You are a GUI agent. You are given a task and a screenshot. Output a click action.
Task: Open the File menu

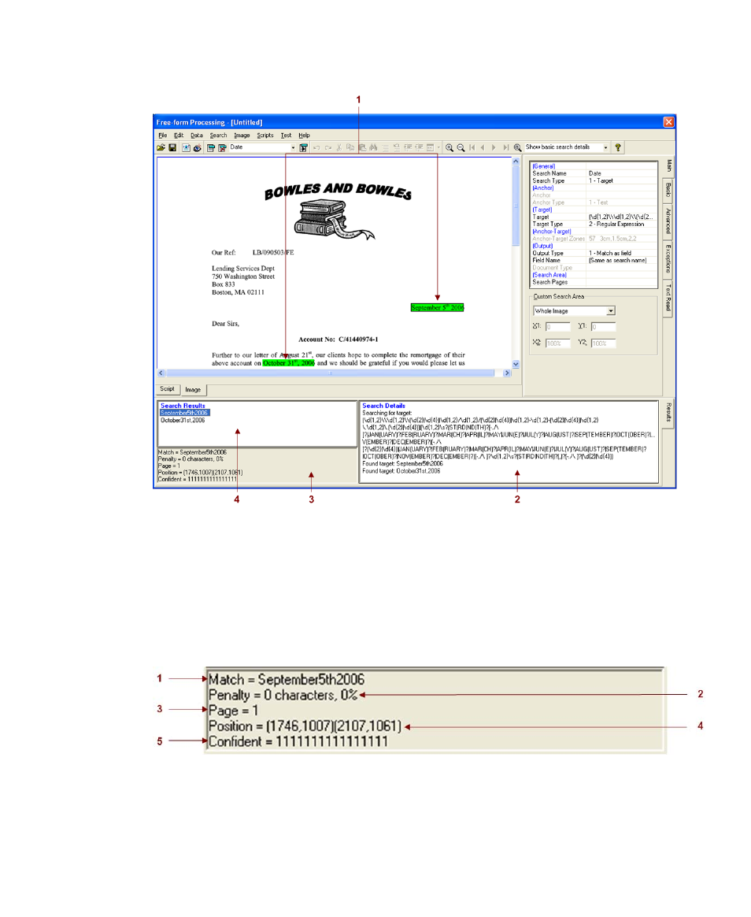pos(162,136)
